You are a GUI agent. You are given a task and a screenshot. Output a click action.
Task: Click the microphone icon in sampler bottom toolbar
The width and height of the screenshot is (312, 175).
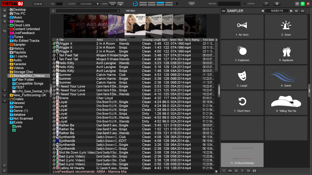click(242, 171)
